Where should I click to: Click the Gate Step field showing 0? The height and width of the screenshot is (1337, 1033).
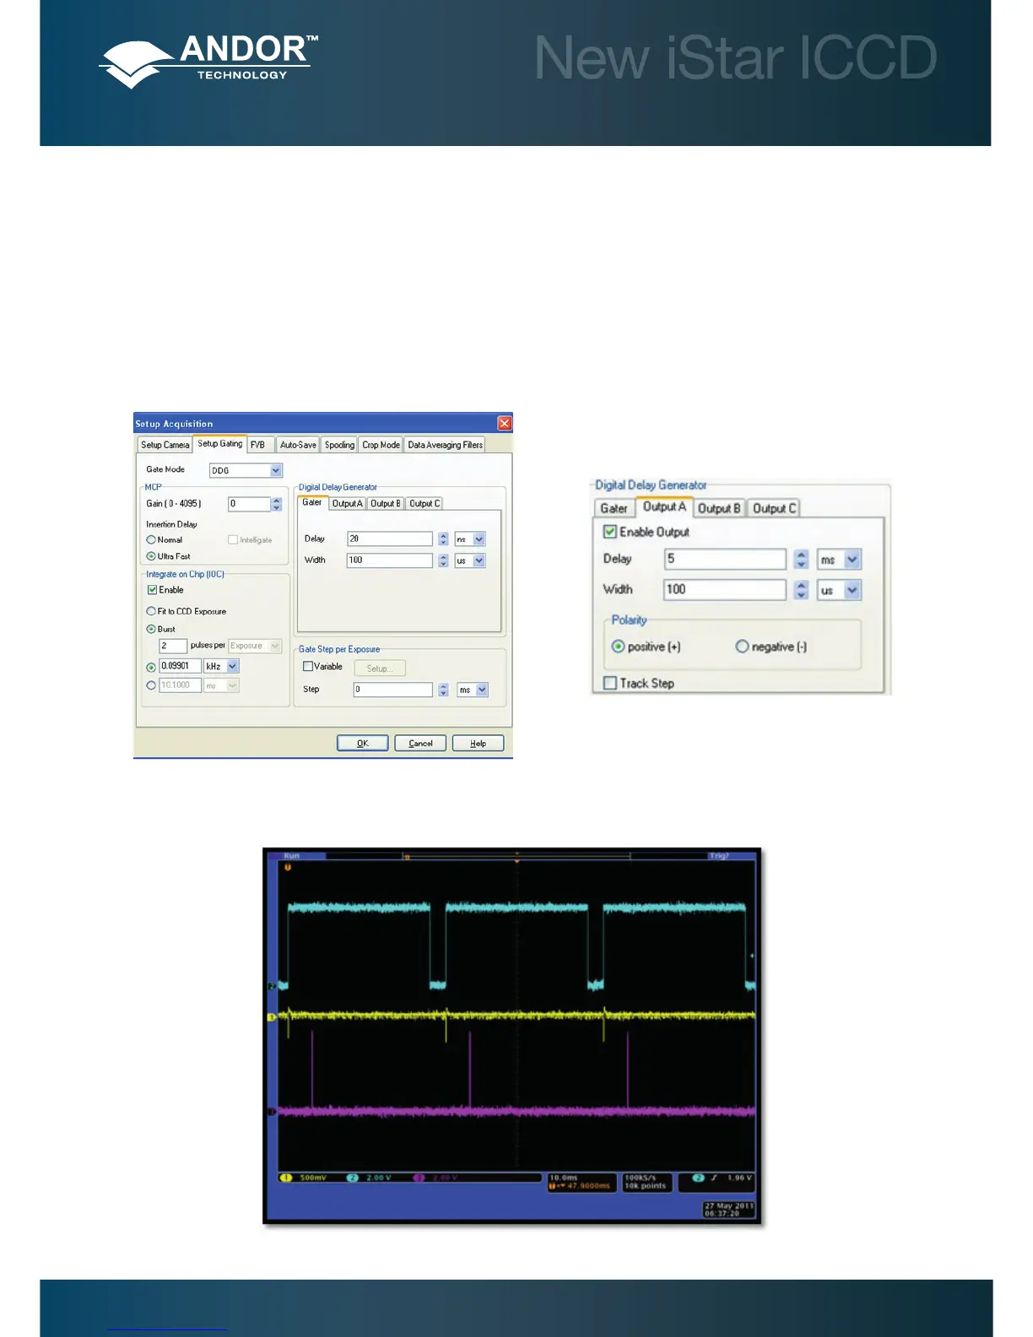pos(393,690)
